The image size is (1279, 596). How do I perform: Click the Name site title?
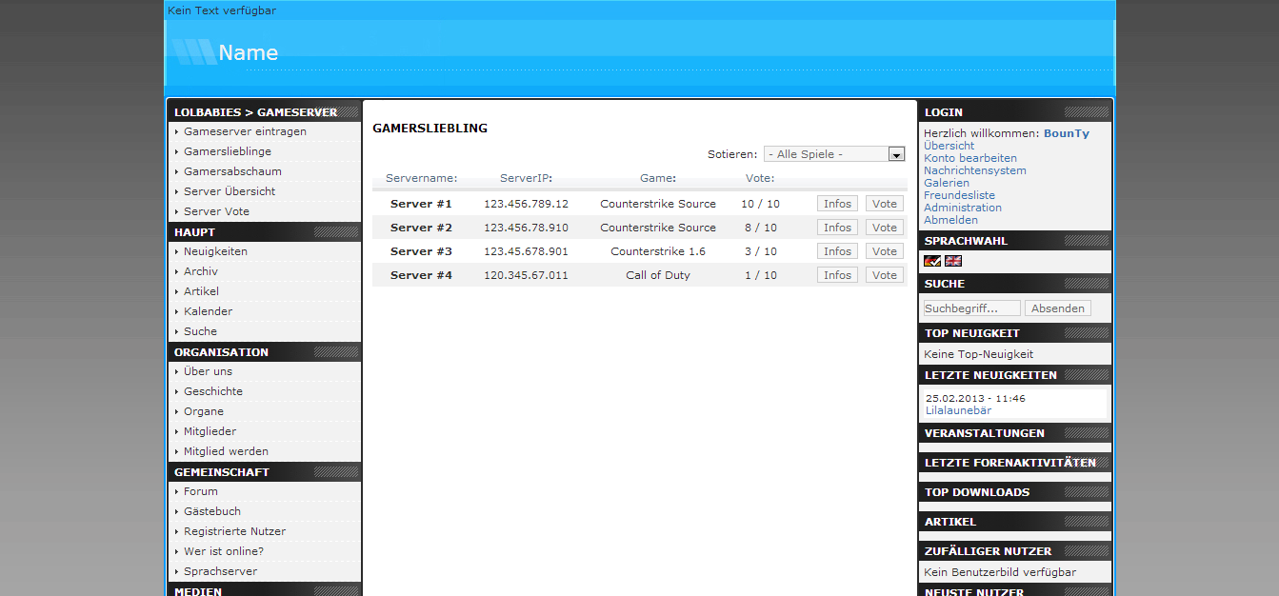click(249, 53)
